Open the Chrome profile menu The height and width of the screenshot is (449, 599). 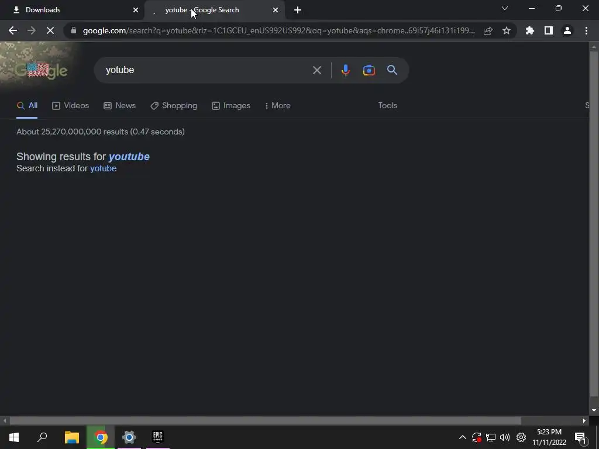pos(567,30)
